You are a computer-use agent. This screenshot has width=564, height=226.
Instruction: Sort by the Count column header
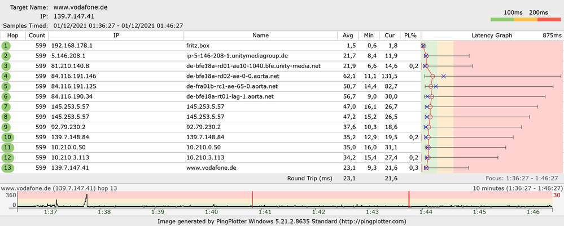tap(37, 36)
